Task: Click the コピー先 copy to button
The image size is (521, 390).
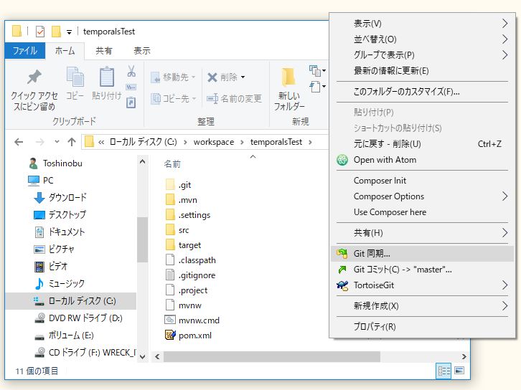Action: [x=173, y=99]
